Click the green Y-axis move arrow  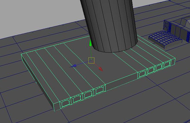coord(90,43)
